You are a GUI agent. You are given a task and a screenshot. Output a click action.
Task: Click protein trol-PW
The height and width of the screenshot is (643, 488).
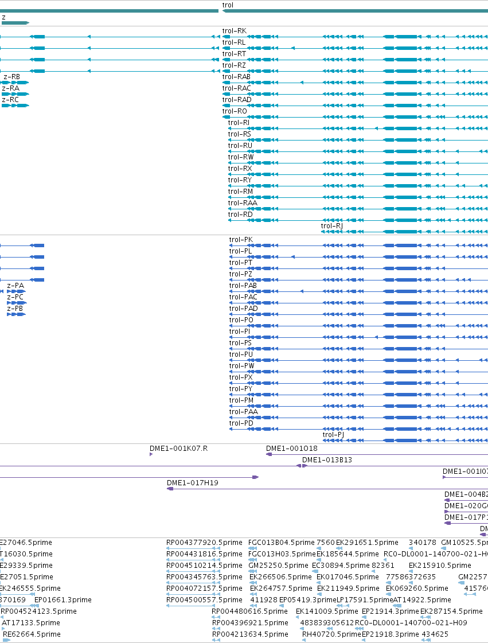(x=242, y=366)
